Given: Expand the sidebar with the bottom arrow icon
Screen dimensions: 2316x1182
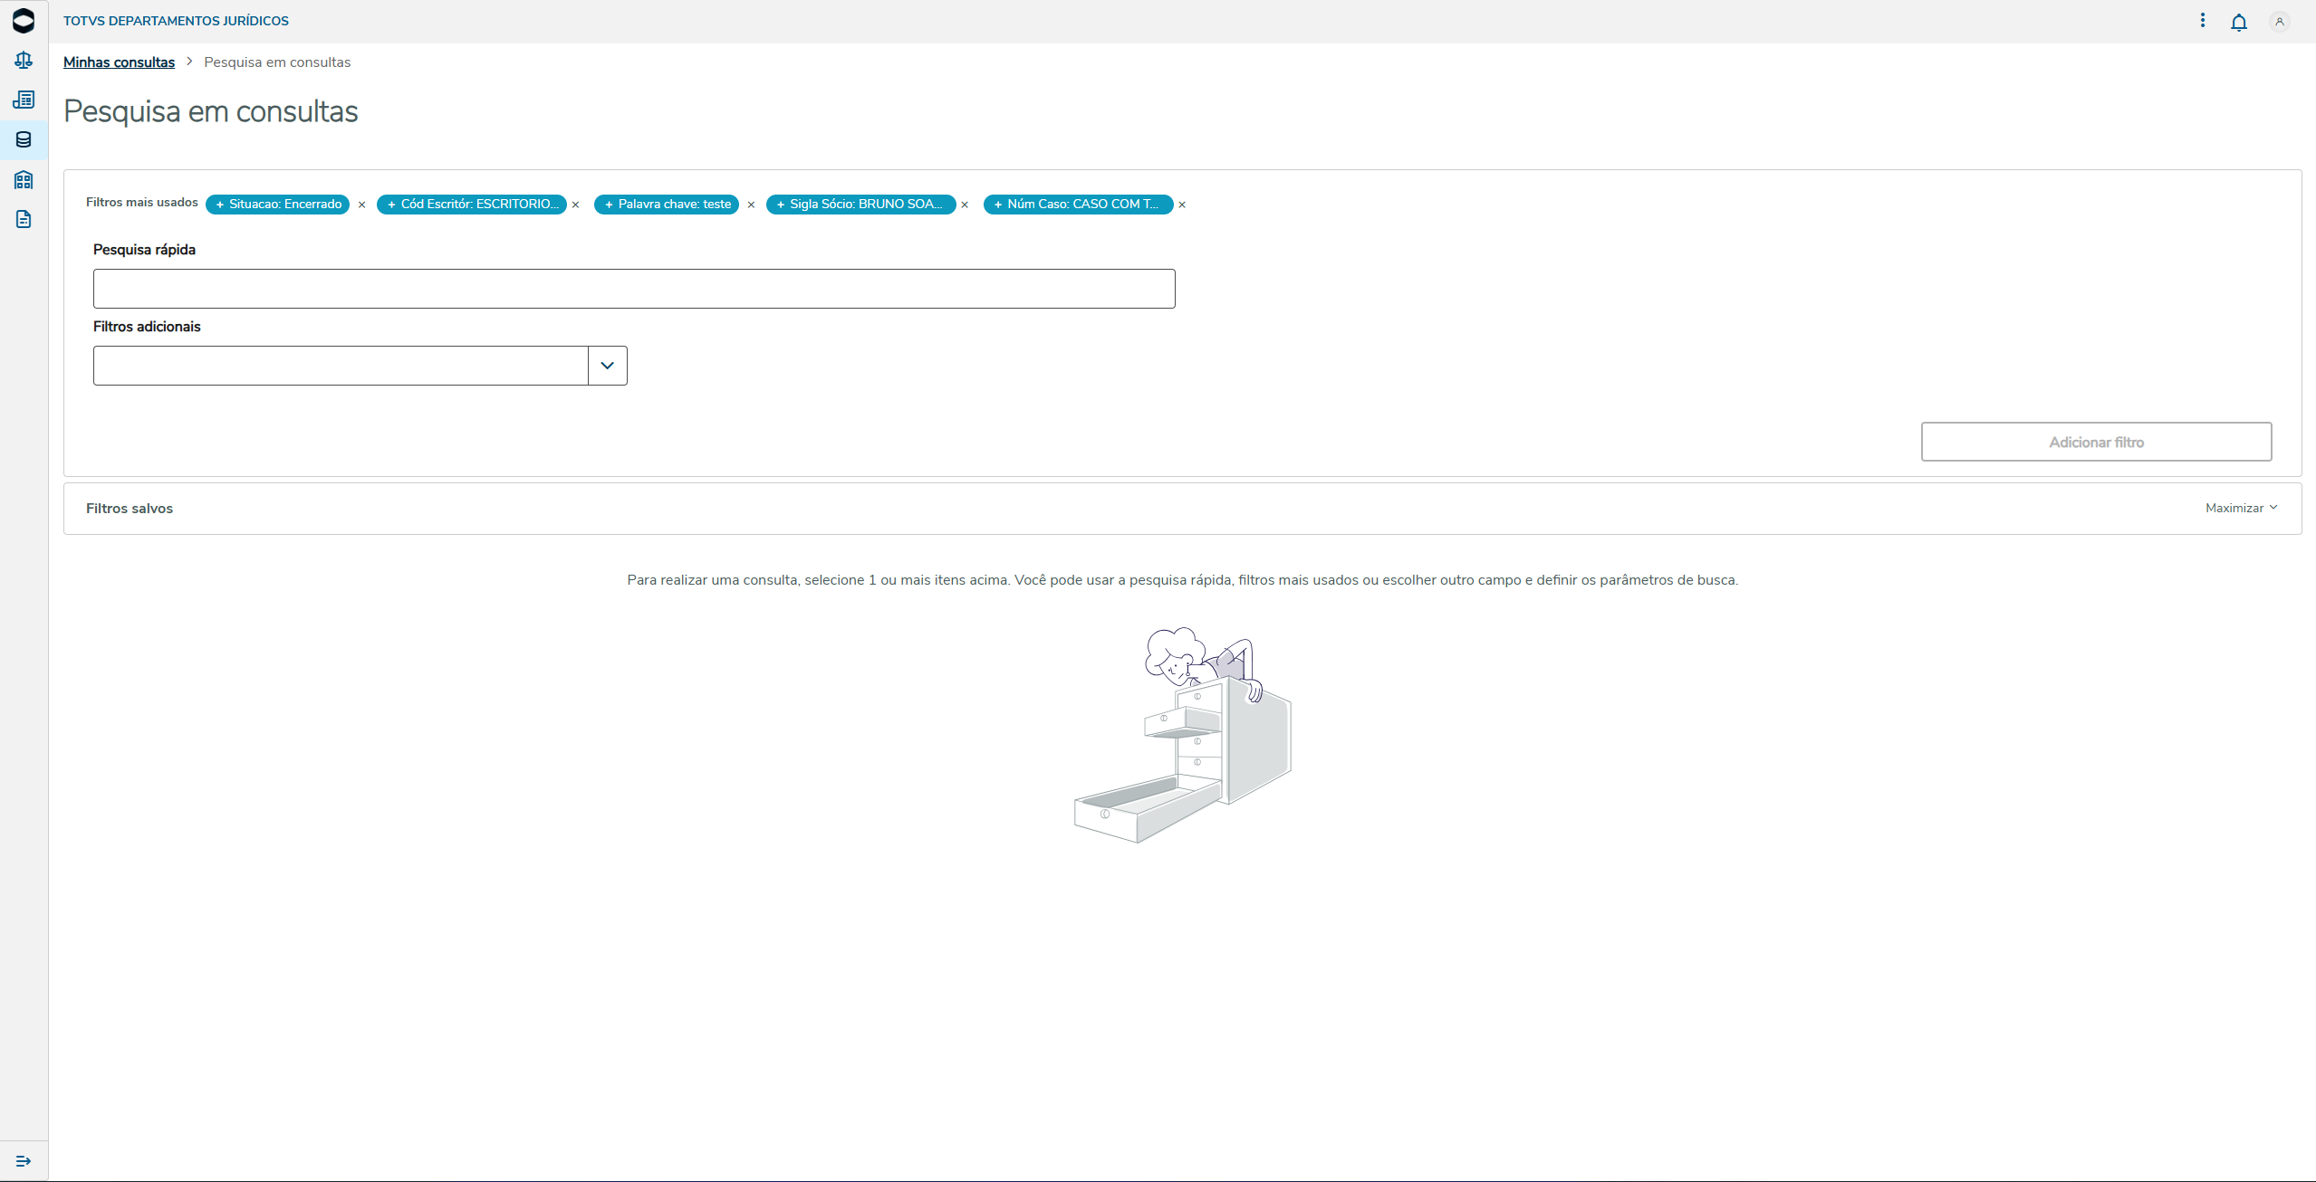Looking at the screenshot, I should point(24,1160).
